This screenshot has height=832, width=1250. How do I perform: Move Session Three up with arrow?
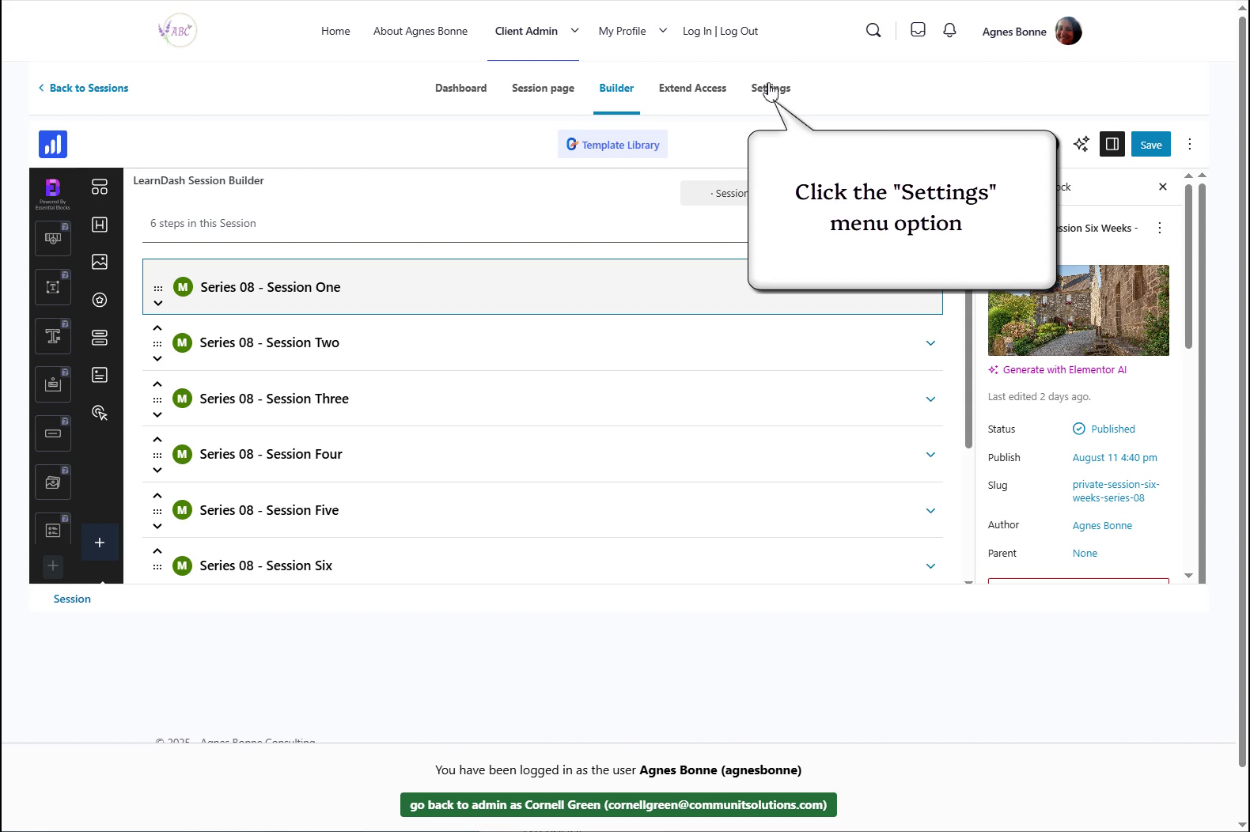157,384
